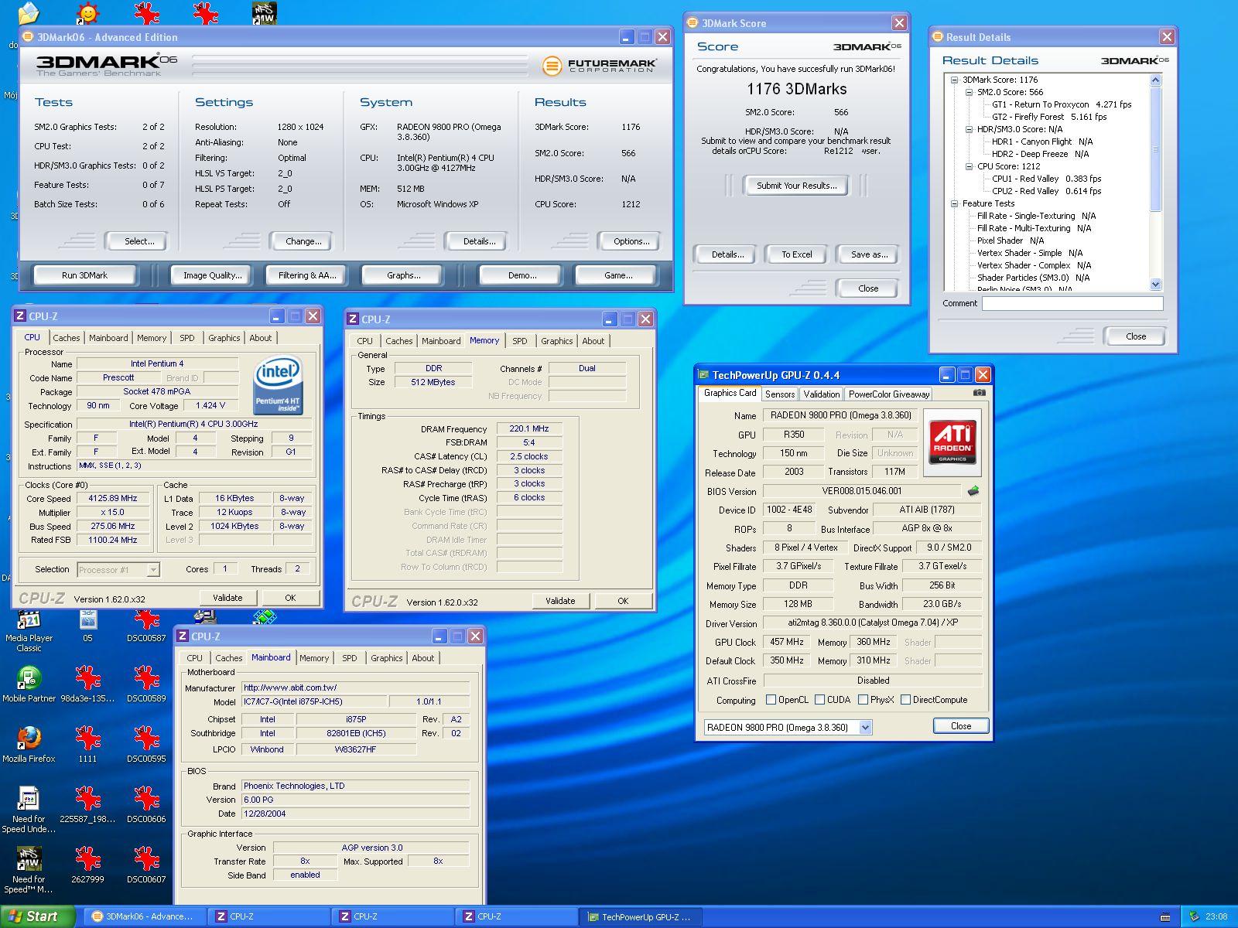
Task: Toggle the PhysX checkbox in GPU-Z
Action: coord(863,700)
